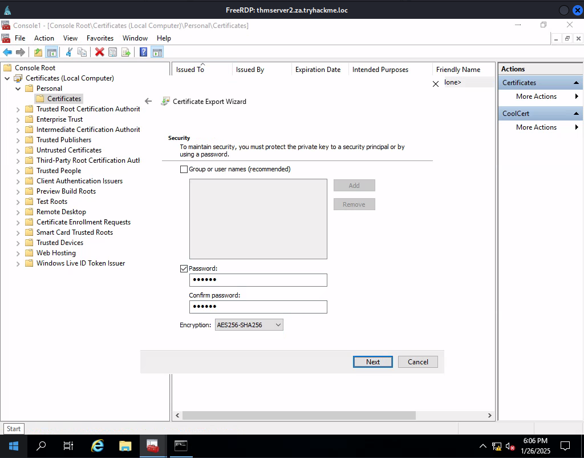Open Properties via the toolbar icon
Image resolution: width=584 pixels, height=458 pixels.
tap(112, 52)
